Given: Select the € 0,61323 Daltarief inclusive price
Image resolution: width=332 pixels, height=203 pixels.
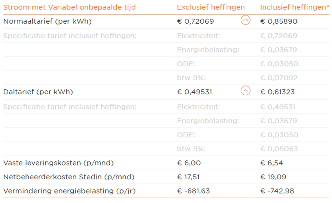Looking at the screenshot, I should coord(277,92).
